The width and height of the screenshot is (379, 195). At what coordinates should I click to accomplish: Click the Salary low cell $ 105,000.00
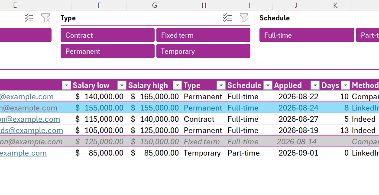pyautogui.click(x=99, y=130)
